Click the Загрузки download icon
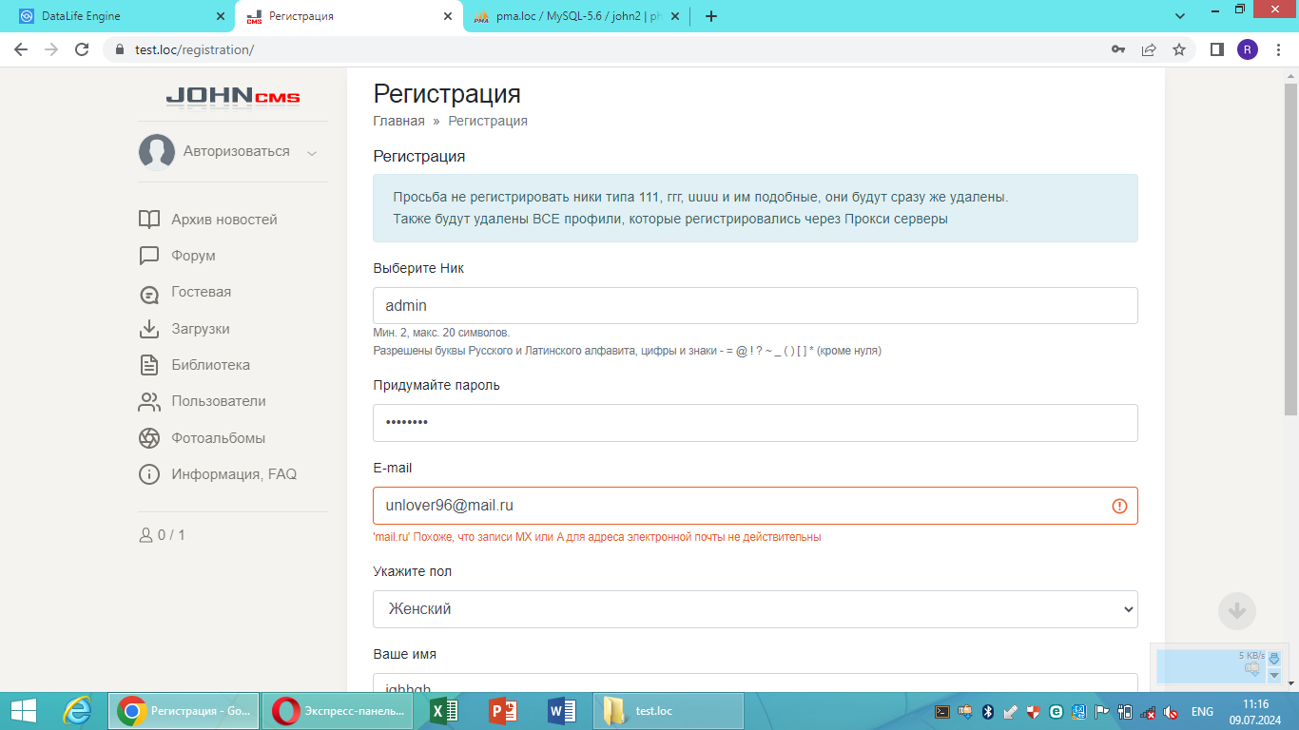This screenshot has width=1299, height=730. [x=149, y=329]
